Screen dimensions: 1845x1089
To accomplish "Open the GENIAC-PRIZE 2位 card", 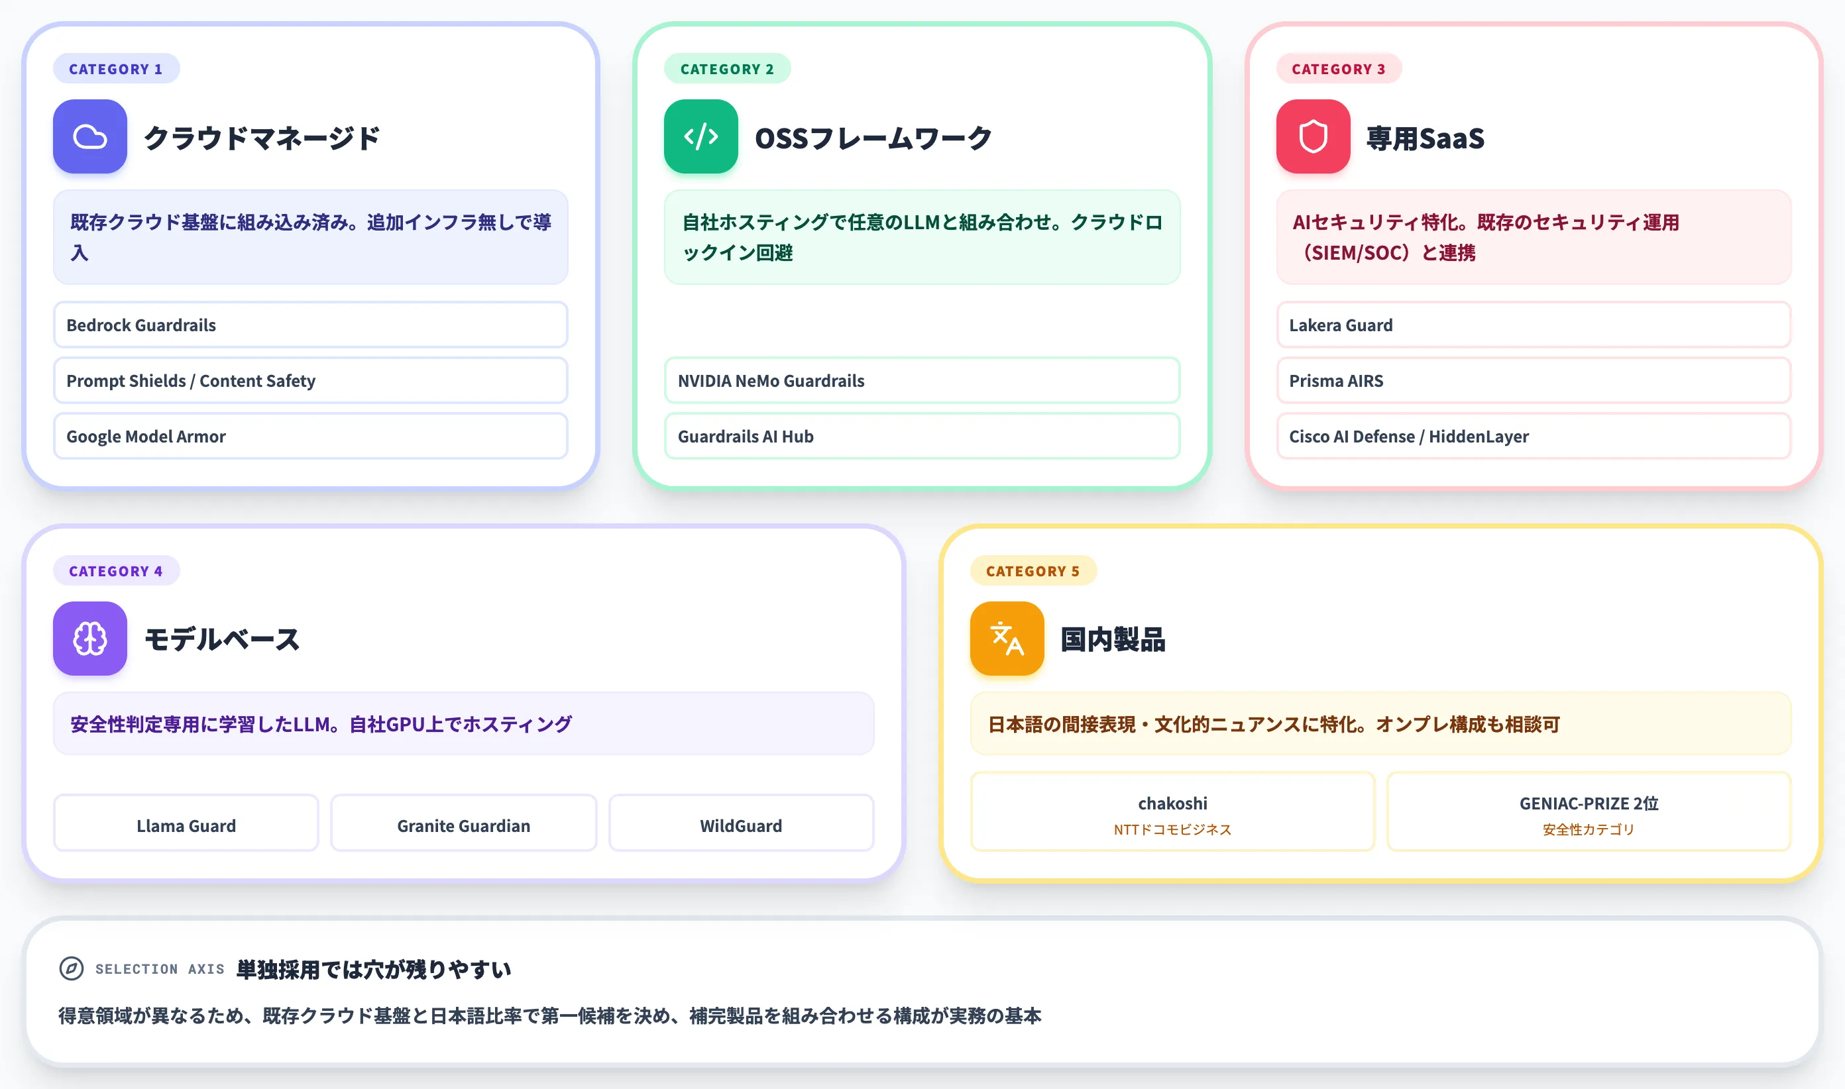I will point(1589,812).
